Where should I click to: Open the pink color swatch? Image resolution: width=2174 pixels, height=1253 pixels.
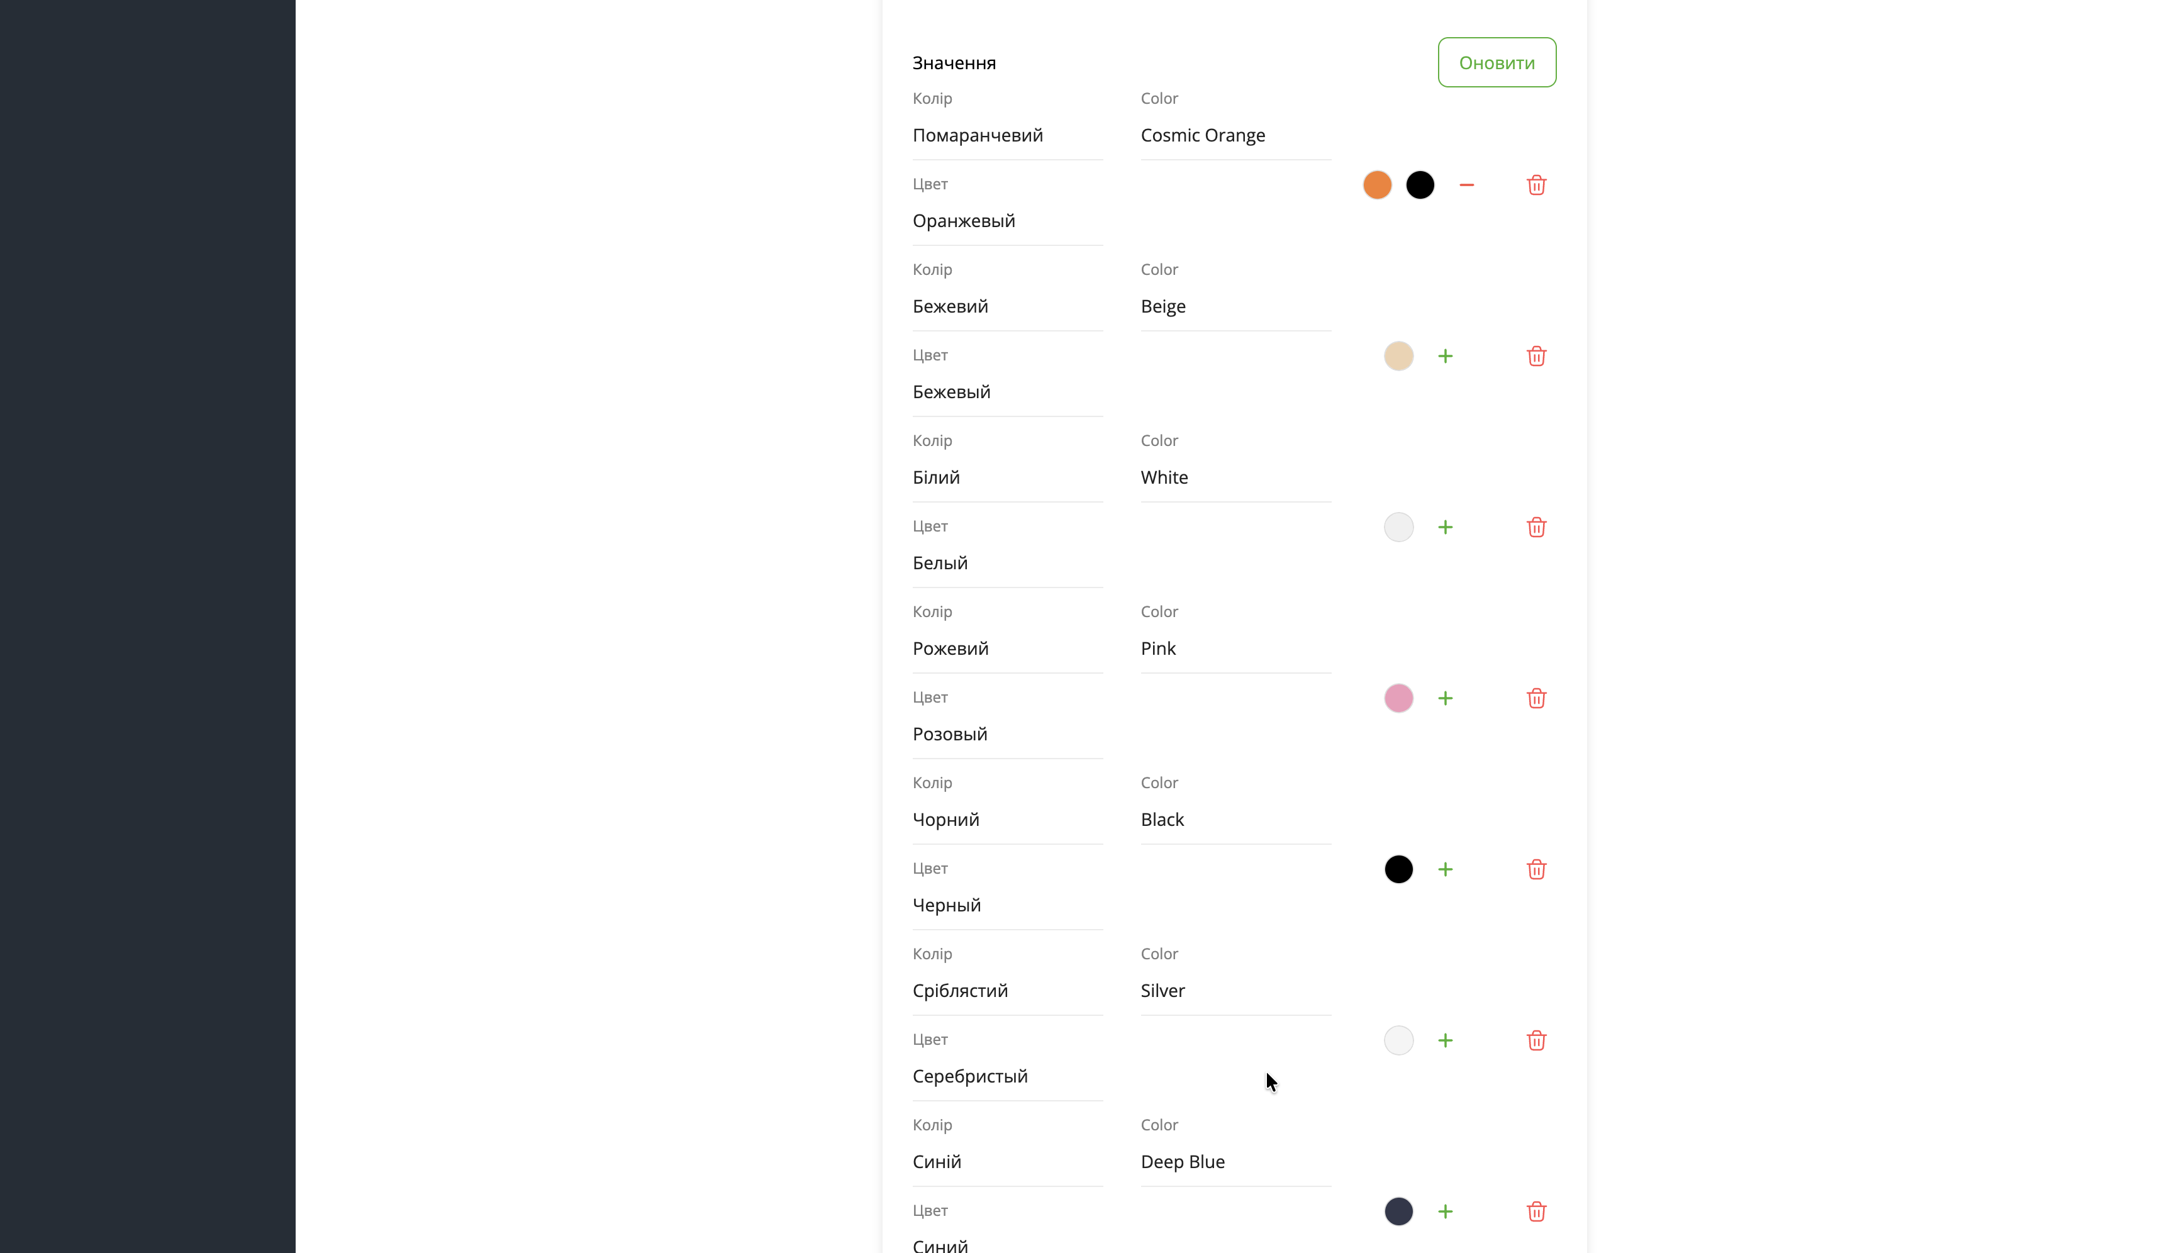(1398, 698)
